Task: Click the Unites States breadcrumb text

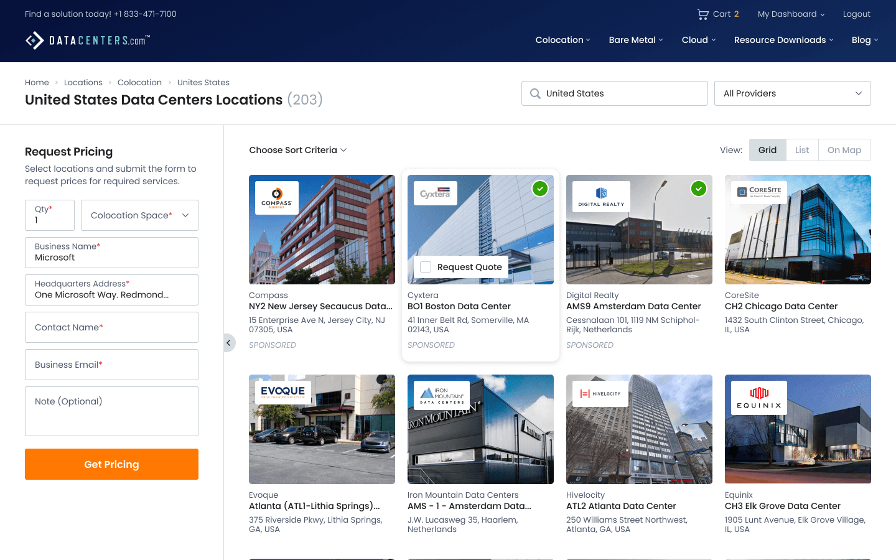Action: point(203,82)
